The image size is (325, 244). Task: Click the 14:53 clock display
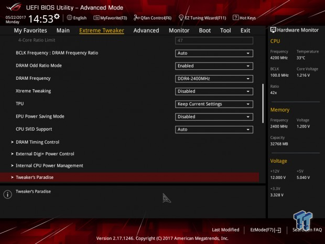[41, 19]
